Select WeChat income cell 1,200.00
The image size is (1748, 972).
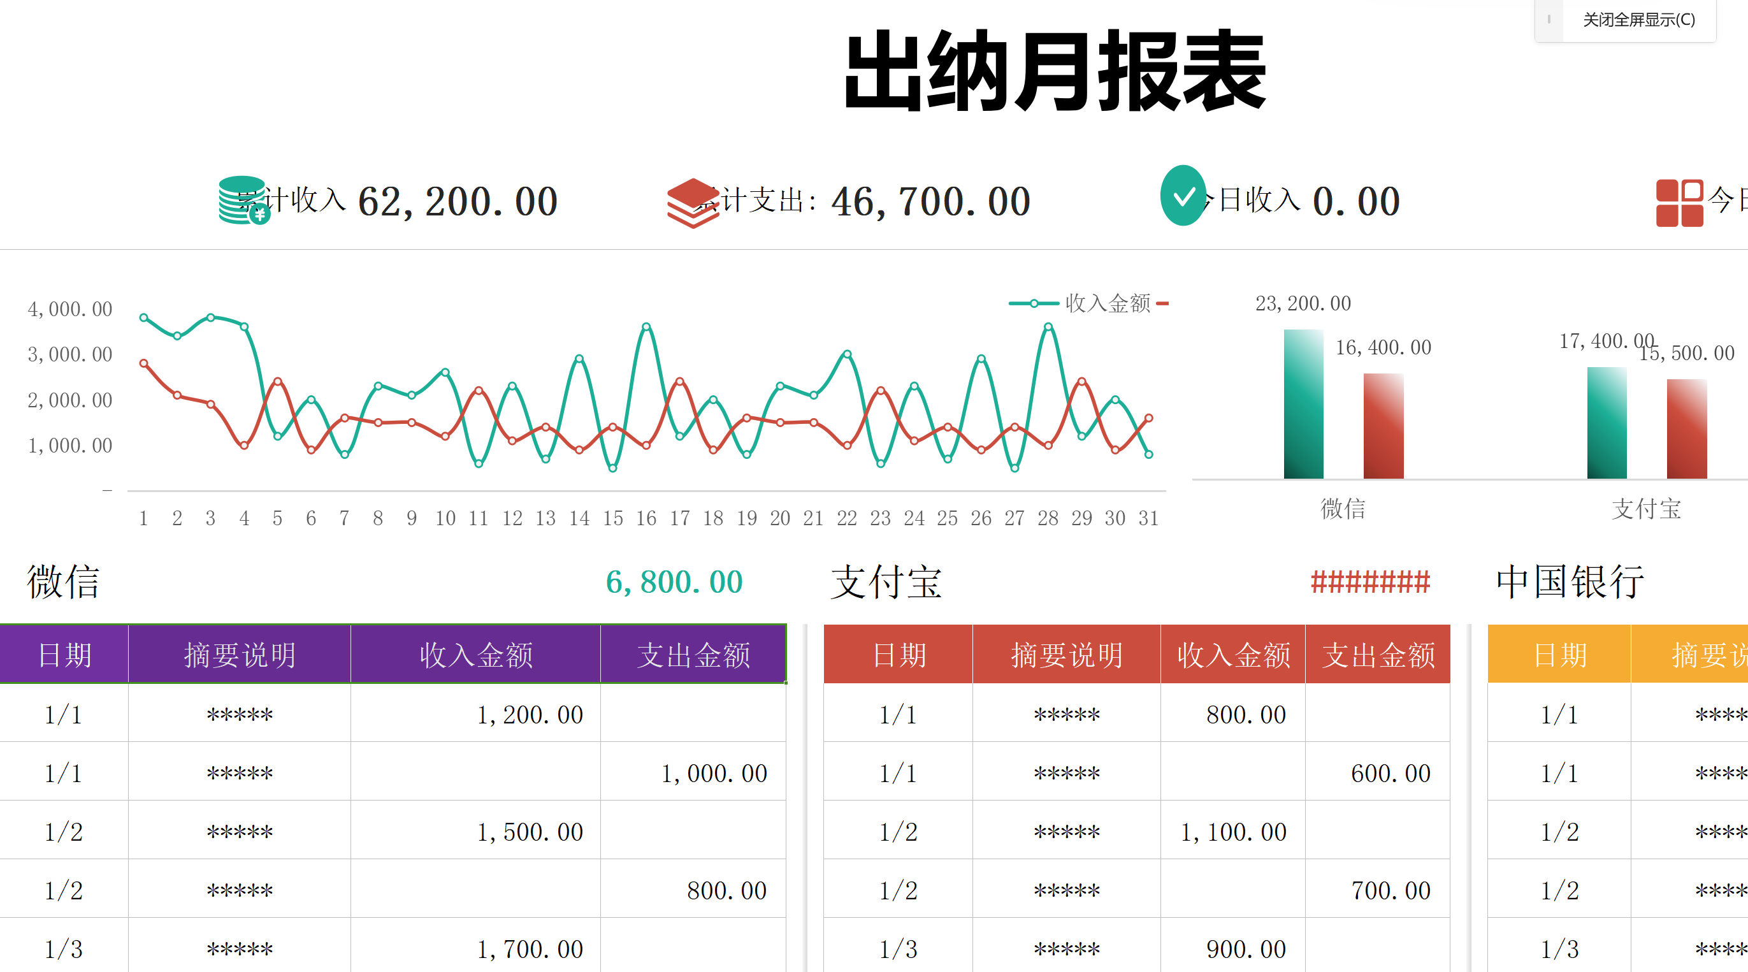point(475,713)
